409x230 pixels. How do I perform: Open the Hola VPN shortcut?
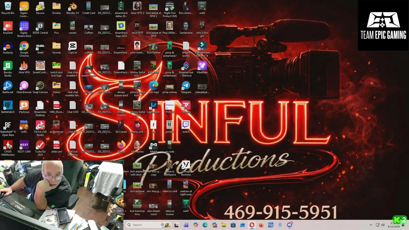(x=24, y=68)
